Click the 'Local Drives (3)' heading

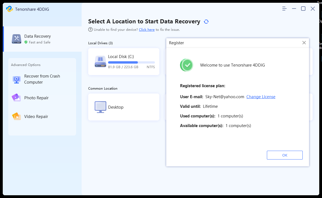coord(100,43)
